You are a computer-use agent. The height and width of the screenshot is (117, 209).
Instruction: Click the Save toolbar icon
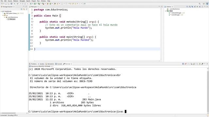click(6, 4)
